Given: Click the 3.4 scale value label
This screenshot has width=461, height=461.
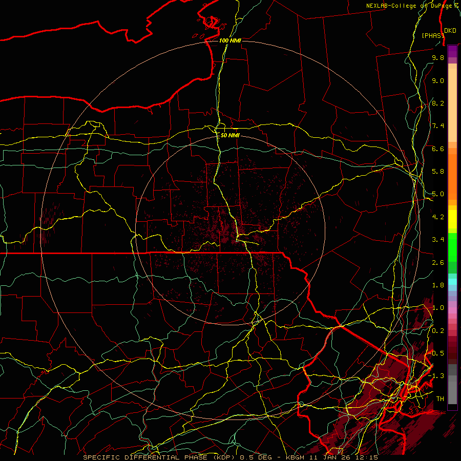Looking at the screenshot, I should [x=438, y=240].
